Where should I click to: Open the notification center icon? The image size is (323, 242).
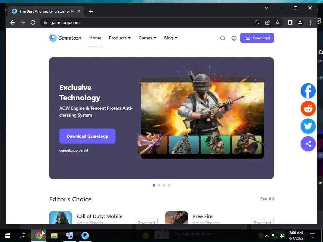[x=313, y=236]
